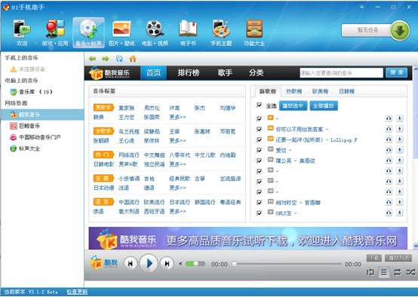Switch to the 排行榜 tab
This screenshot has height=297, width=418.
[x=189, y=72]
